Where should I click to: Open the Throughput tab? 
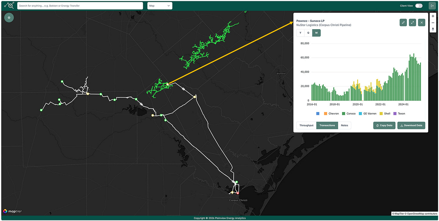point(306,125)
